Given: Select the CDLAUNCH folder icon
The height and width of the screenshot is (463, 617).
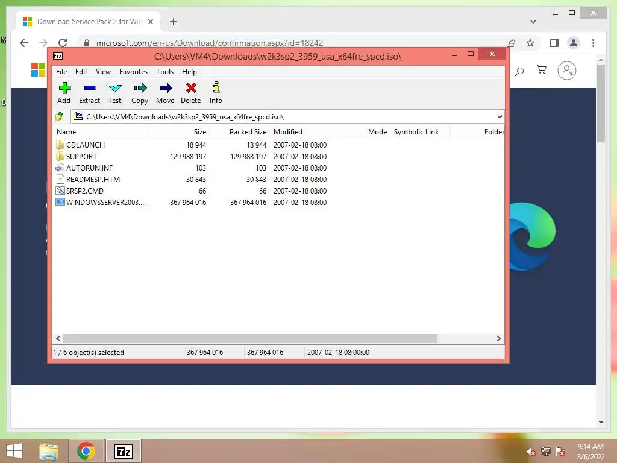Looking at the screenshot, I should [x=60, y=145].
